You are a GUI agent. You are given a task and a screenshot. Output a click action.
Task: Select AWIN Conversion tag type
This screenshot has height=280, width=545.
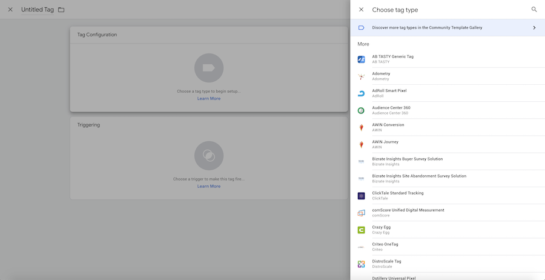pyautogui.click(x=388, y=125)
